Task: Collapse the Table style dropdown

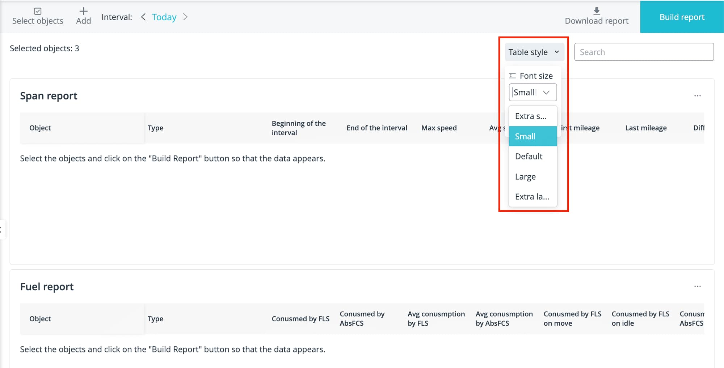Action: coord(534,52)
